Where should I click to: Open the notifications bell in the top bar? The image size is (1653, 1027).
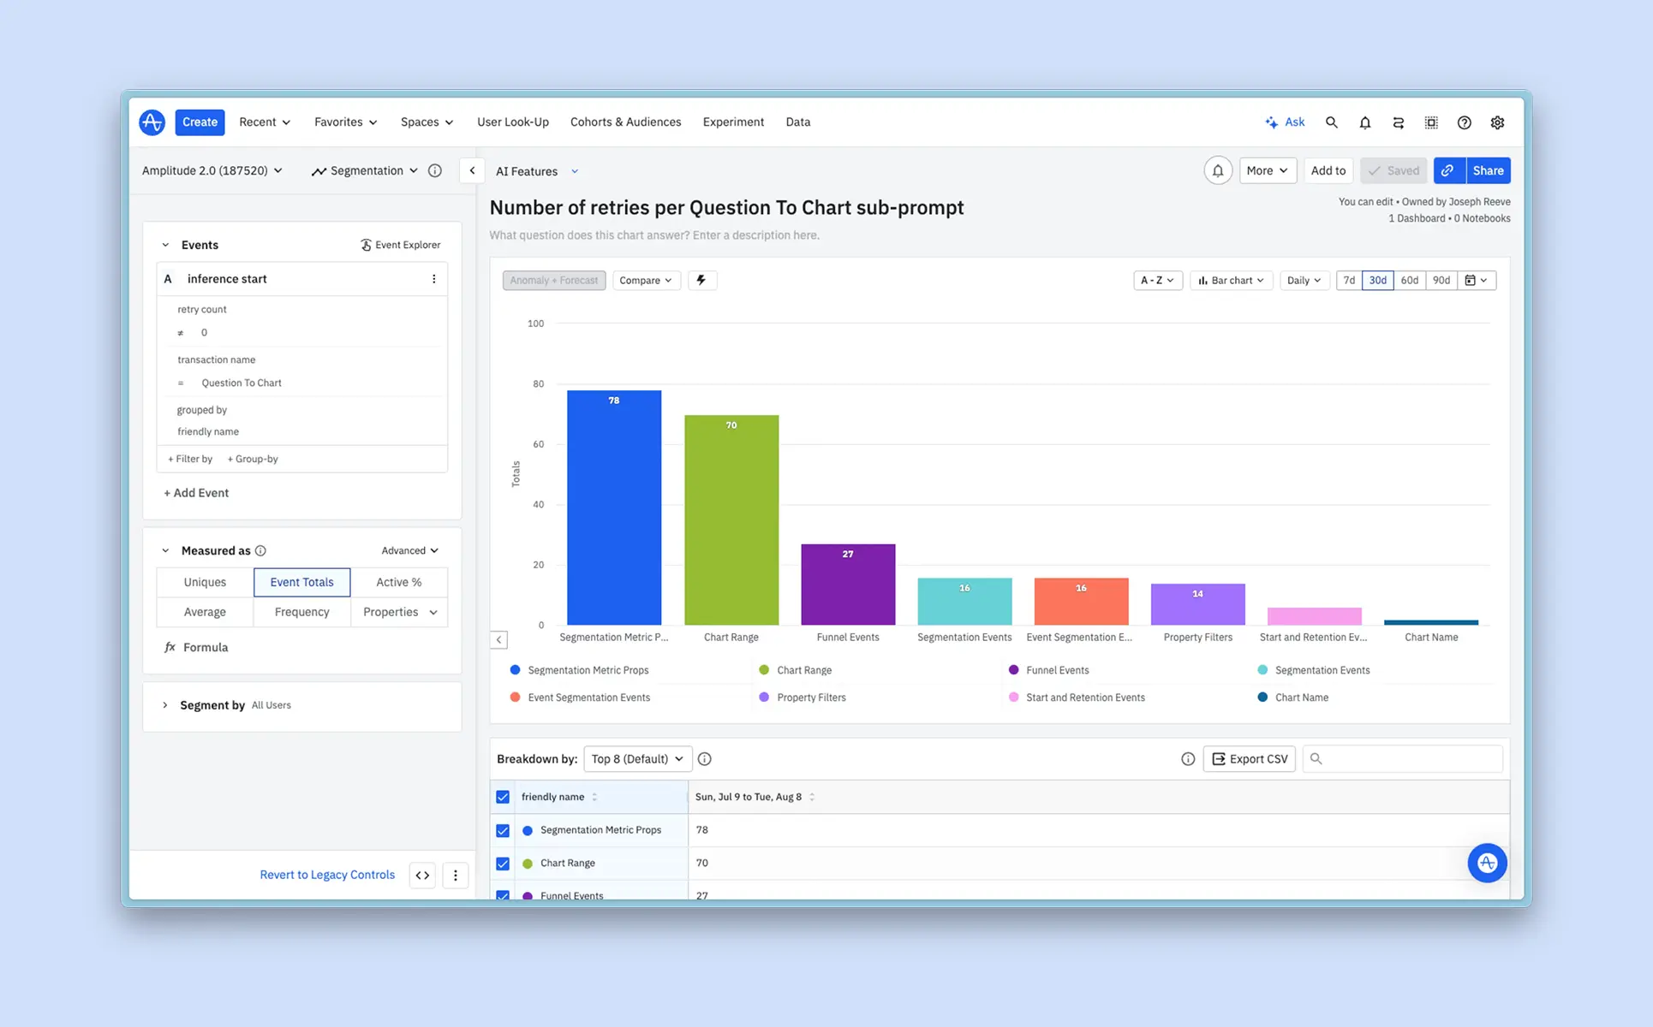1364,122
